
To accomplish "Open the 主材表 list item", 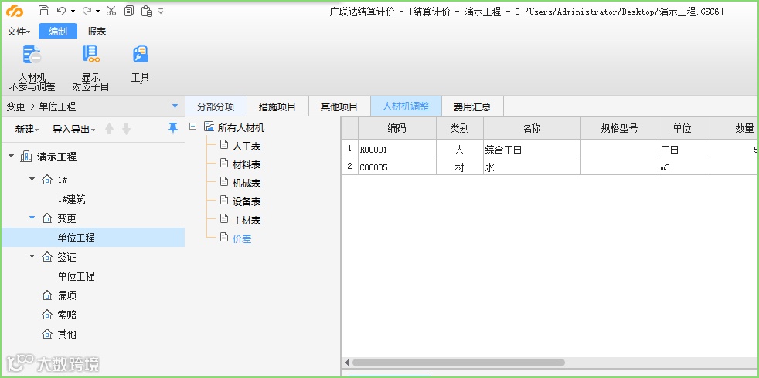I will [247, 221].
